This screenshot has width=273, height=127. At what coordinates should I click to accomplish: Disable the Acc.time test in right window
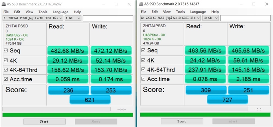point(143,79)
